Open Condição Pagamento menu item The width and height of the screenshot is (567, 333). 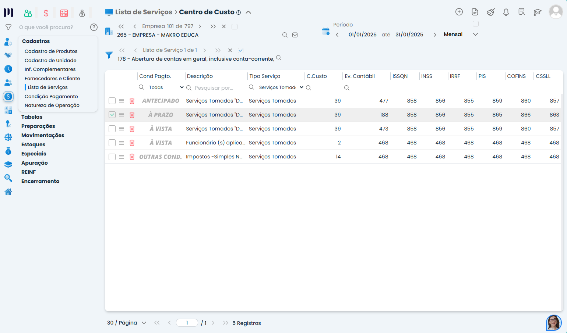tap(51, 96)
